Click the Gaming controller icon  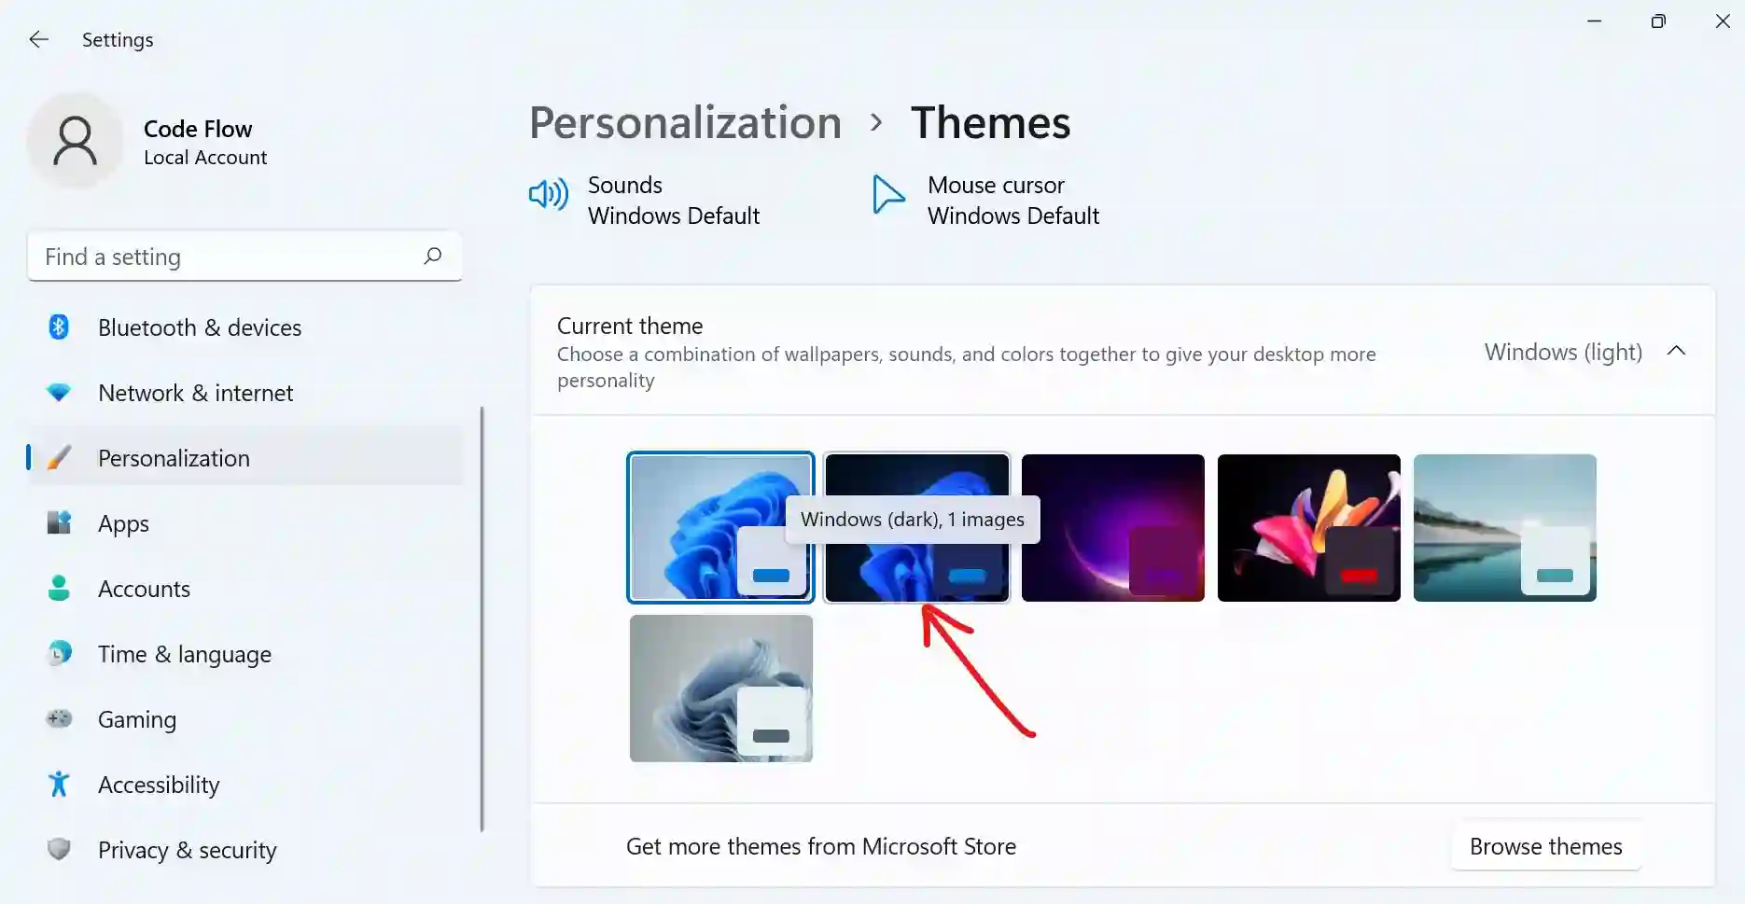coord(59,718)
